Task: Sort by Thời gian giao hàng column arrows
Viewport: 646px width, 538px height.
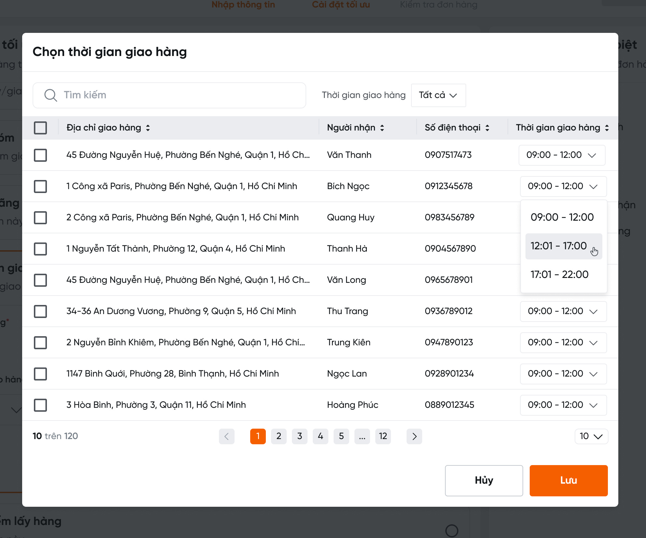Action: tap(607, 128)
